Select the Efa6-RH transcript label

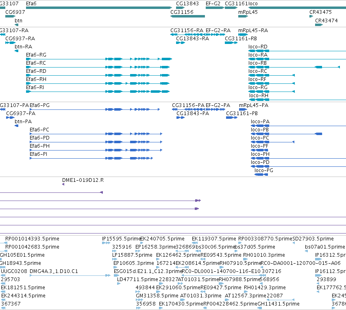[36, 79]
